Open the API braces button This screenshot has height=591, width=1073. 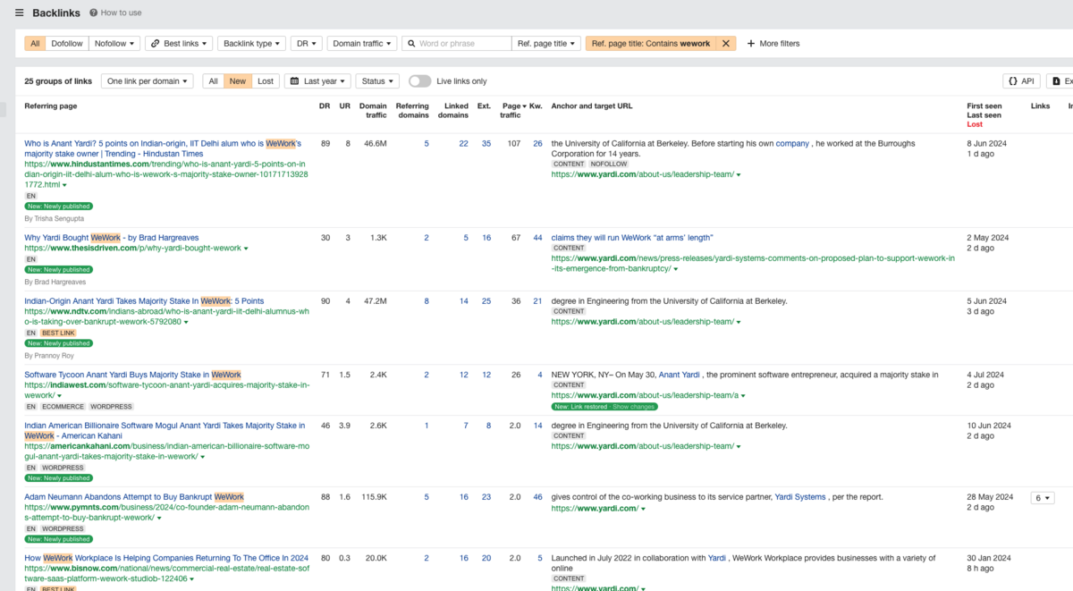coord(1012,81)
